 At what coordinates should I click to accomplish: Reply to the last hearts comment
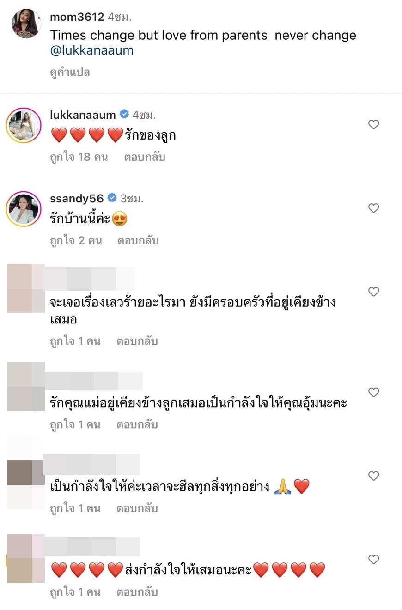pos(137,592)
